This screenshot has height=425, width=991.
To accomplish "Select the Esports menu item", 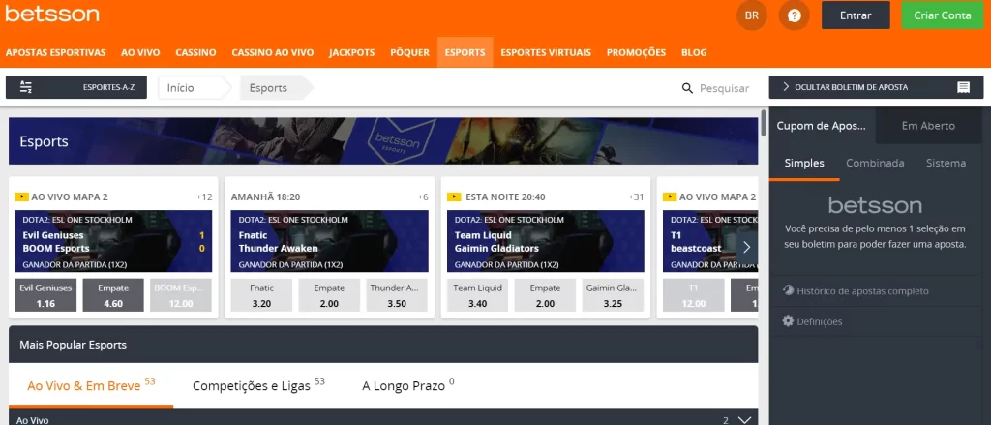I will point(465,52).
